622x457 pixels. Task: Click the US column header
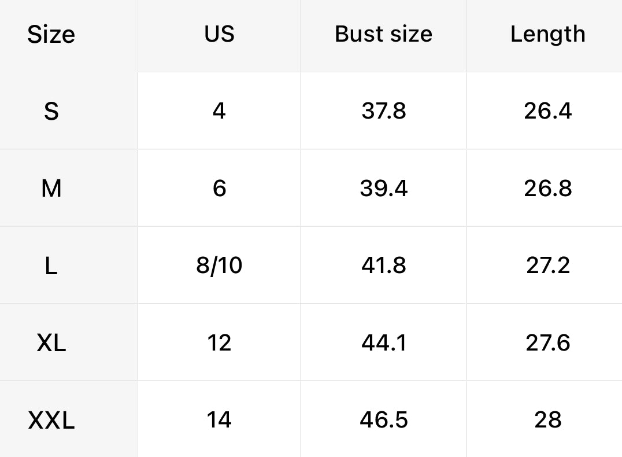tap(219, 34)
